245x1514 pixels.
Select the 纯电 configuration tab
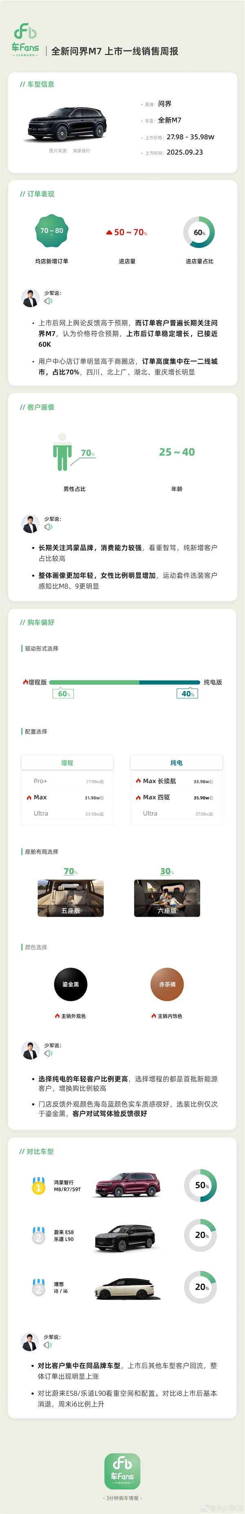(176, 763)
